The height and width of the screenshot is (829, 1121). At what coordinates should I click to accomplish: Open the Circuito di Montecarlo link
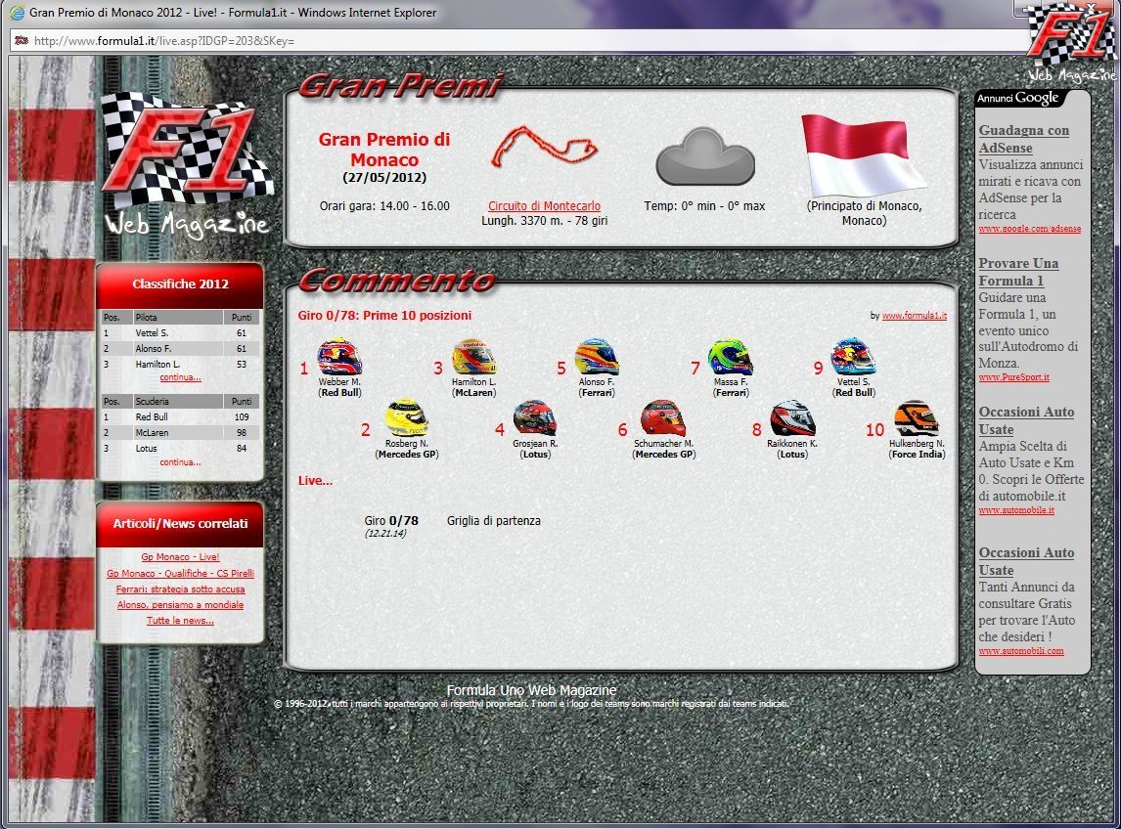point(544,206)
